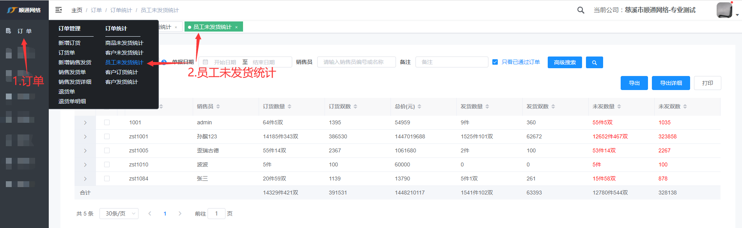Screen dimensions: 742x228
Task: Select 销售发货单 in order management menu
Action: pos(72,72)
